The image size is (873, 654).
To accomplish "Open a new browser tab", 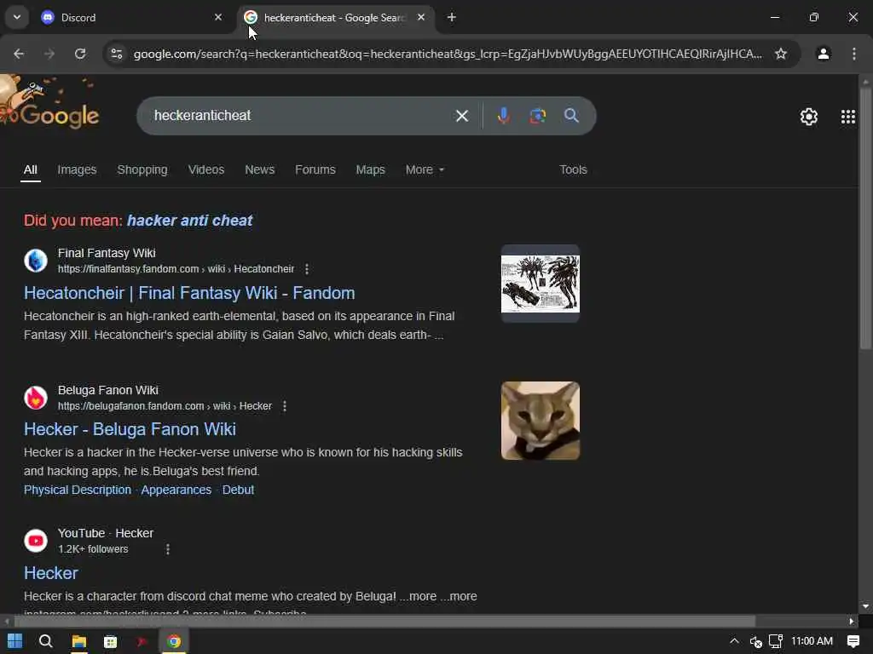I will click(452, 17).
